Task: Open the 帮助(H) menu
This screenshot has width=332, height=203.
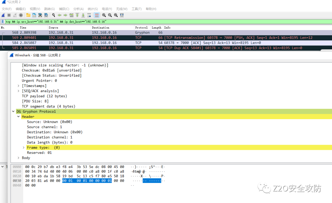Action: point(151,9)
